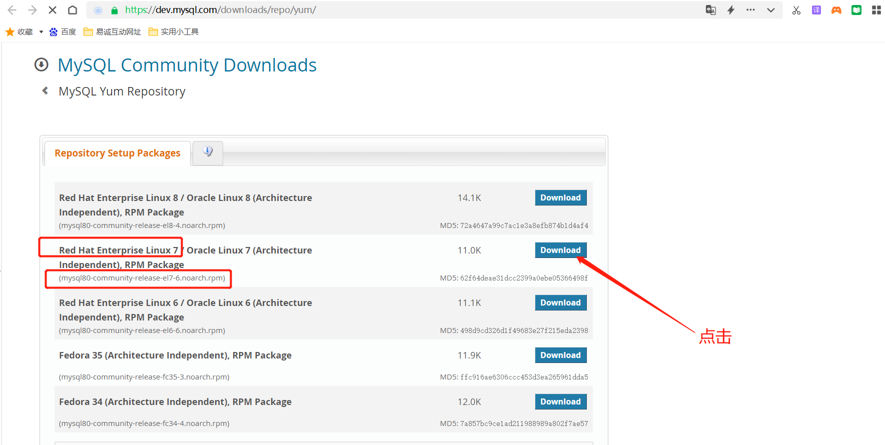Open the four-squares extensions grid icon
The width and height of the screenshot is (885, 445).
[x=876, y=10]
